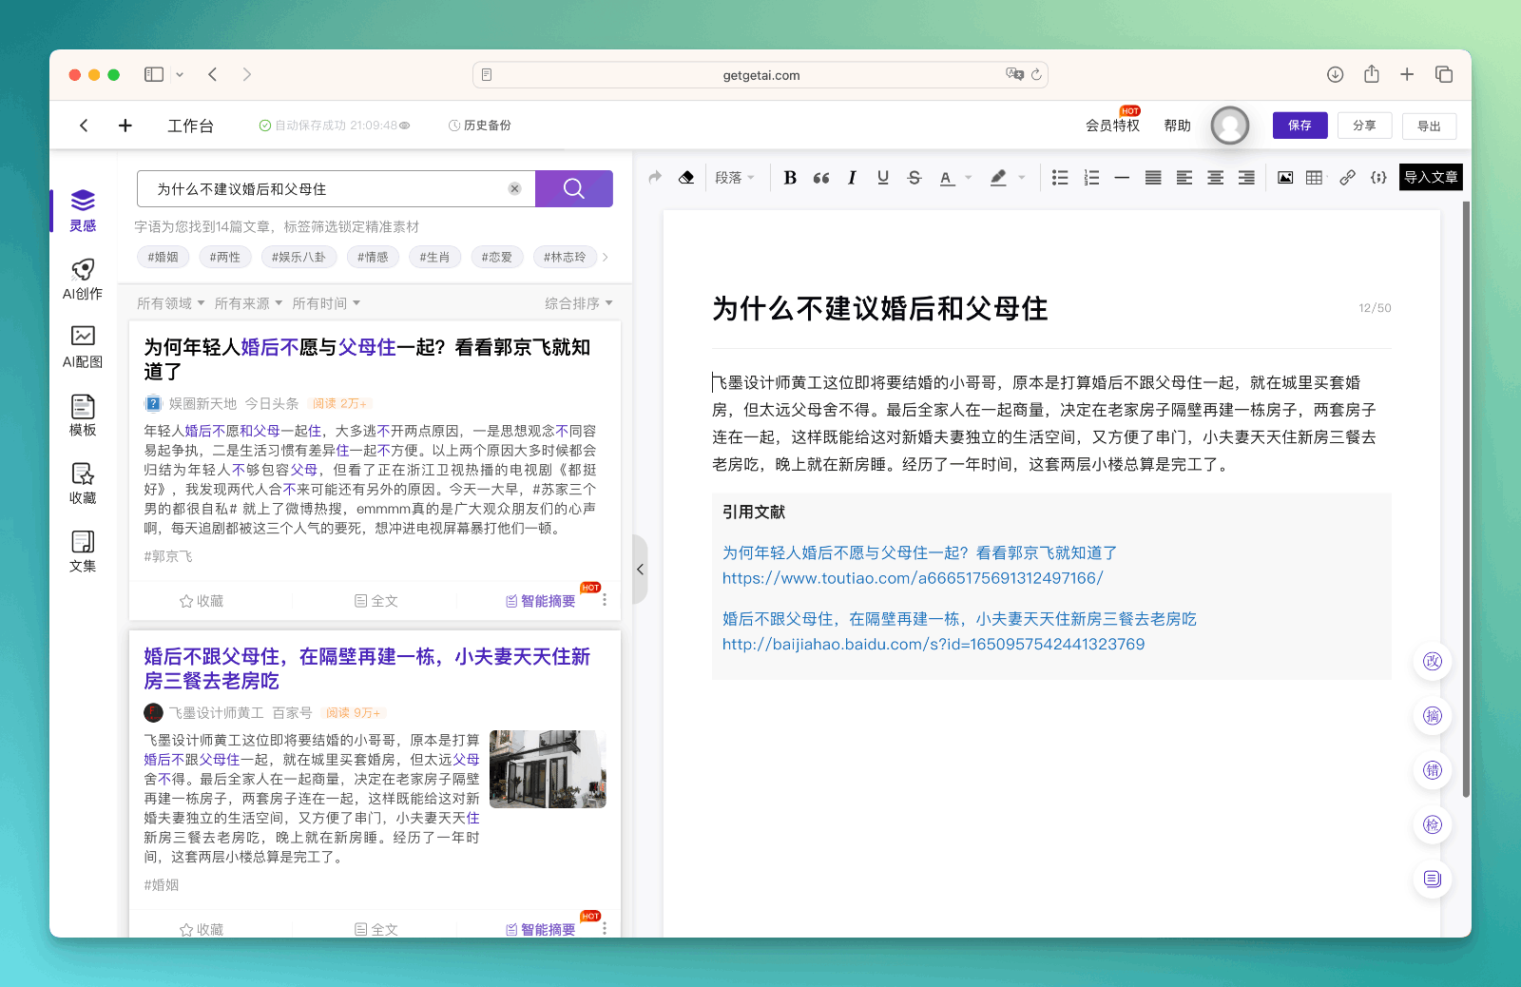Toggle underline formatting
The height and width of the screenshot is (987, 1521).
[883, 178]
